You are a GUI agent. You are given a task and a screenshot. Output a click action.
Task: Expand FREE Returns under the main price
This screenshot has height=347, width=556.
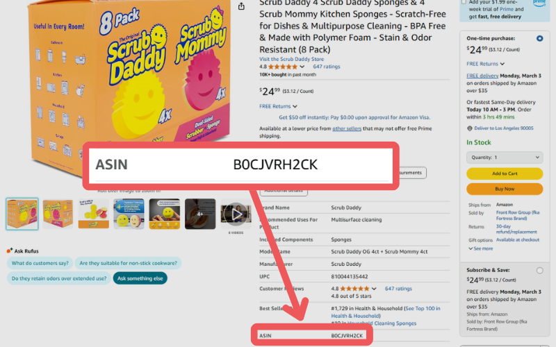coord(278,106)
